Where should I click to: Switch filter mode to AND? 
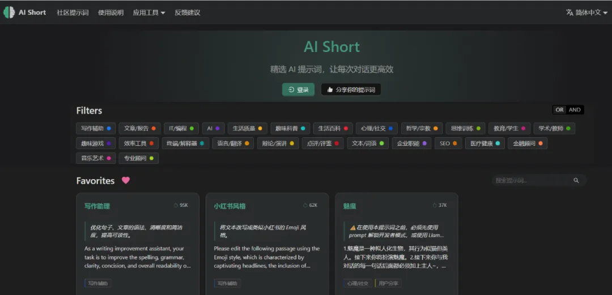(x=575, y=110)
